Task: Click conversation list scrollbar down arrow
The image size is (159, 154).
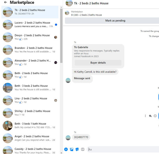Action: [61, 153]
